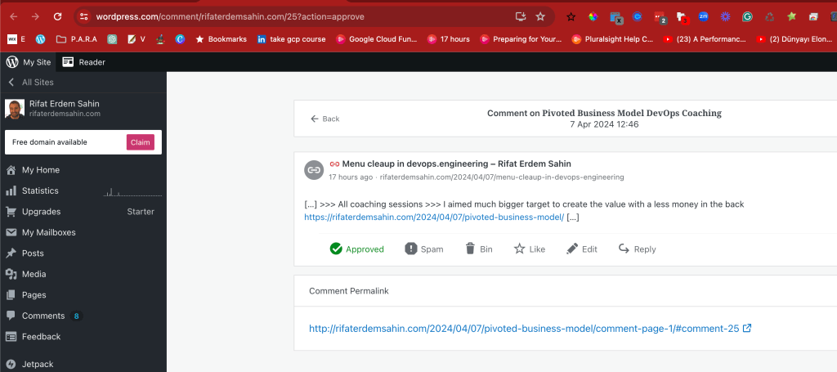Return to All Sites
Screen dimensions: 837x372
pyautogui.click(x=31, y=83)
